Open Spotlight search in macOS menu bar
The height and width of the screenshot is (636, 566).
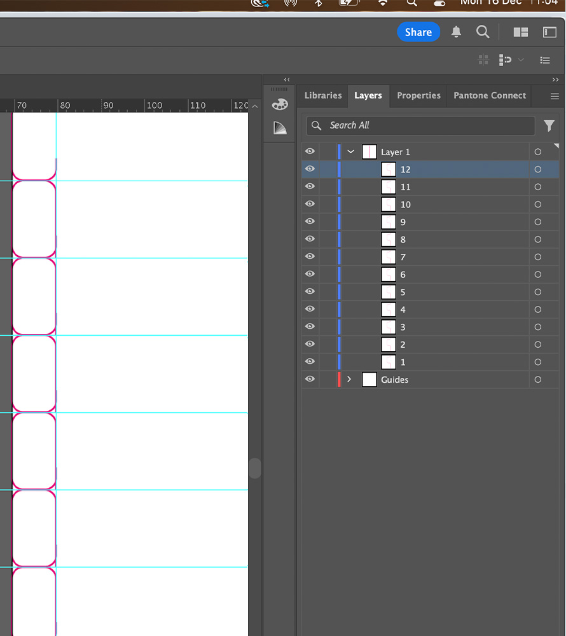411,3
